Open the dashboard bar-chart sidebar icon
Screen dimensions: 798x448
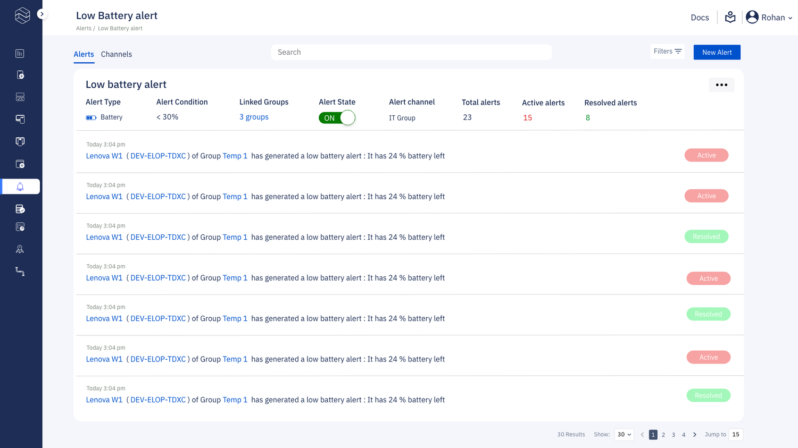(x=20, y=53)
